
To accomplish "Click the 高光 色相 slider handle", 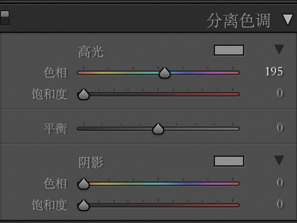I will pyautogui.click(x=165, y=73).
